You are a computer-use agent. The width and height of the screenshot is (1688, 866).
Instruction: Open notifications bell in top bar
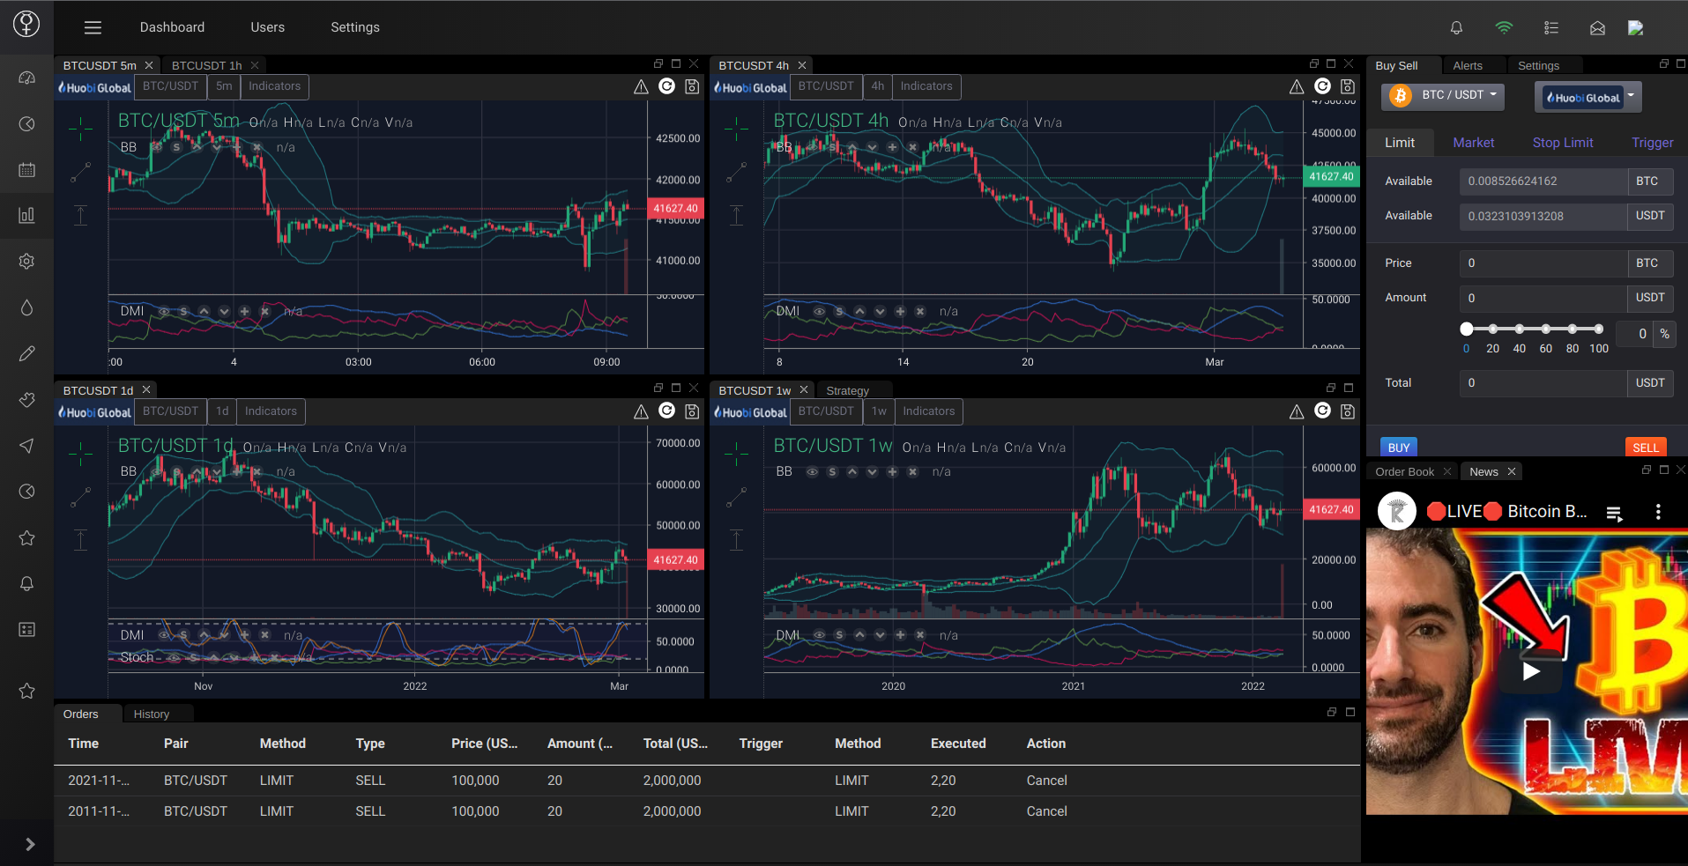1456,27
